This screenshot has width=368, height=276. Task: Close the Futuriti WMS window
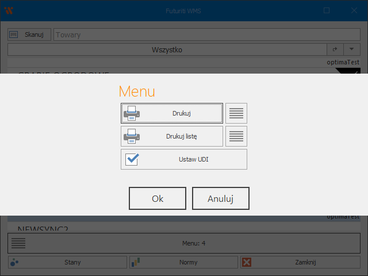tap(354, 10)
